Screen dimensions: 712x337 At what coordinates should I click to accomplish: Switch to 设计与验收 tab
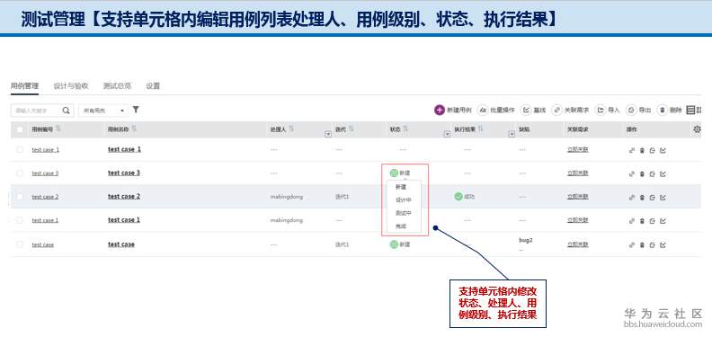coord(70,86)
